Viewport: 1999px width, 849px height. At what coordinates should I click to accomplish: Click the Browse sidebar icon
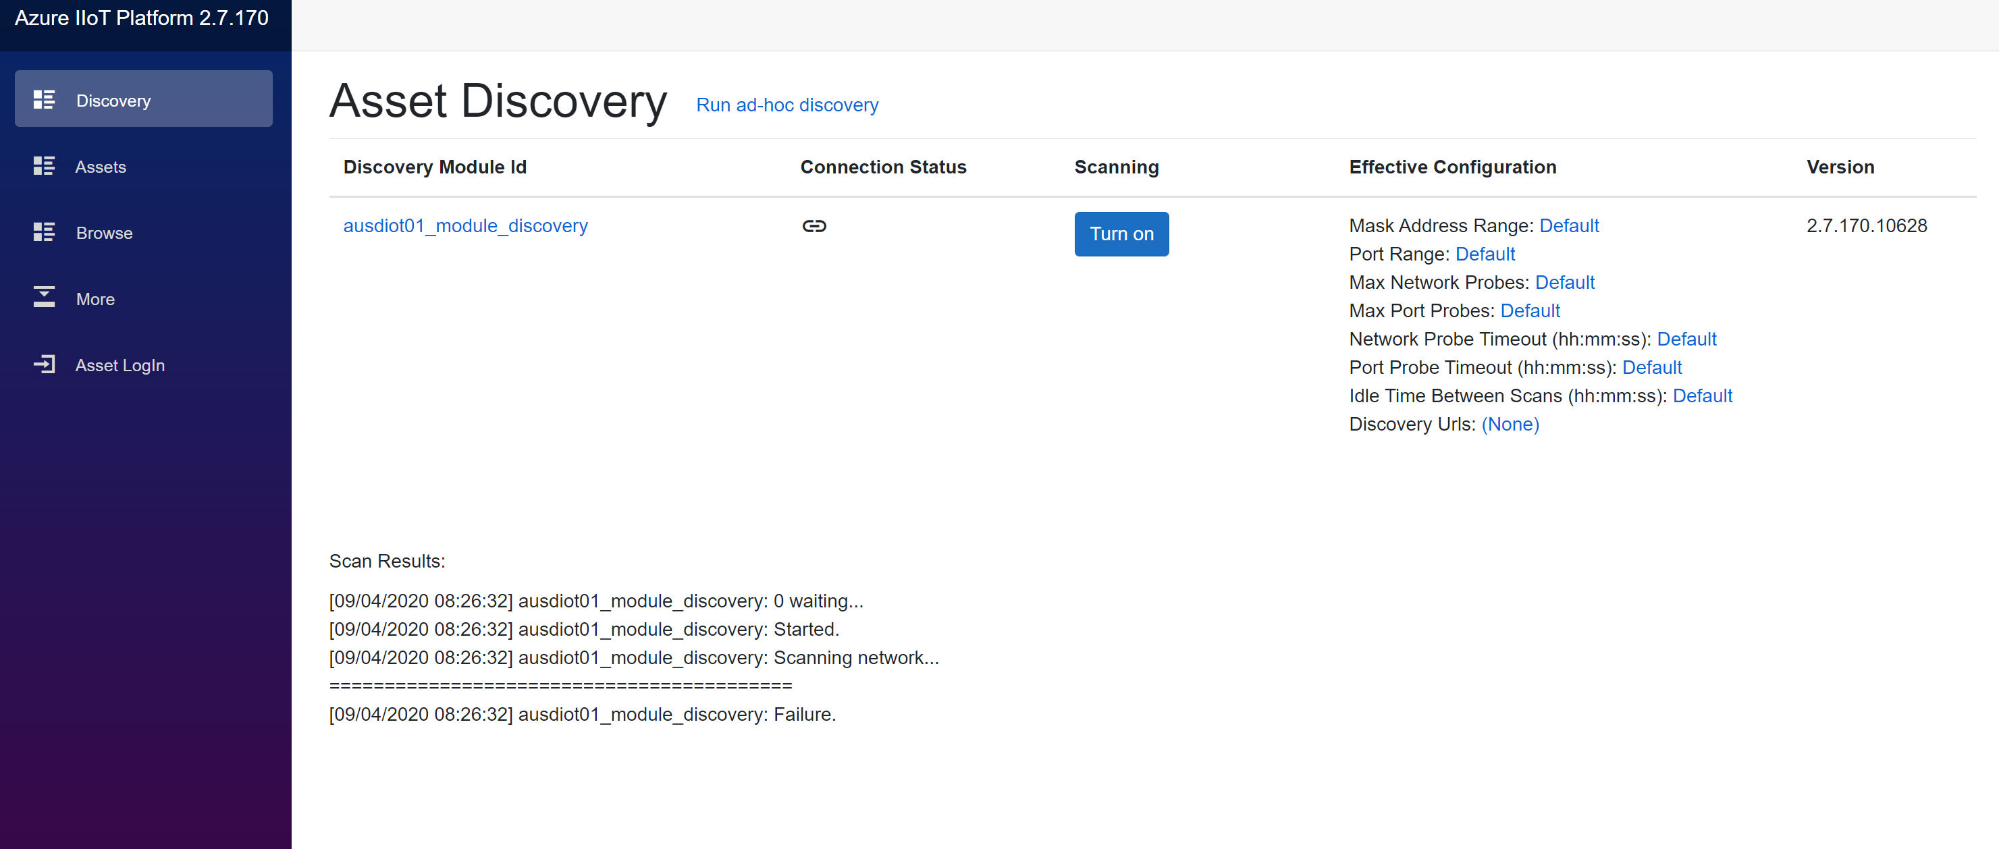coord(45,231)
